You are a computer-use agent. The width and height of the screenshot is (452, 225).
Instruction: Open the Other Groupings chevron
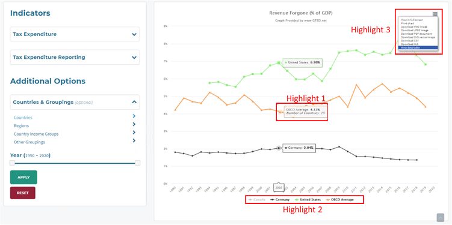[134, 140]
